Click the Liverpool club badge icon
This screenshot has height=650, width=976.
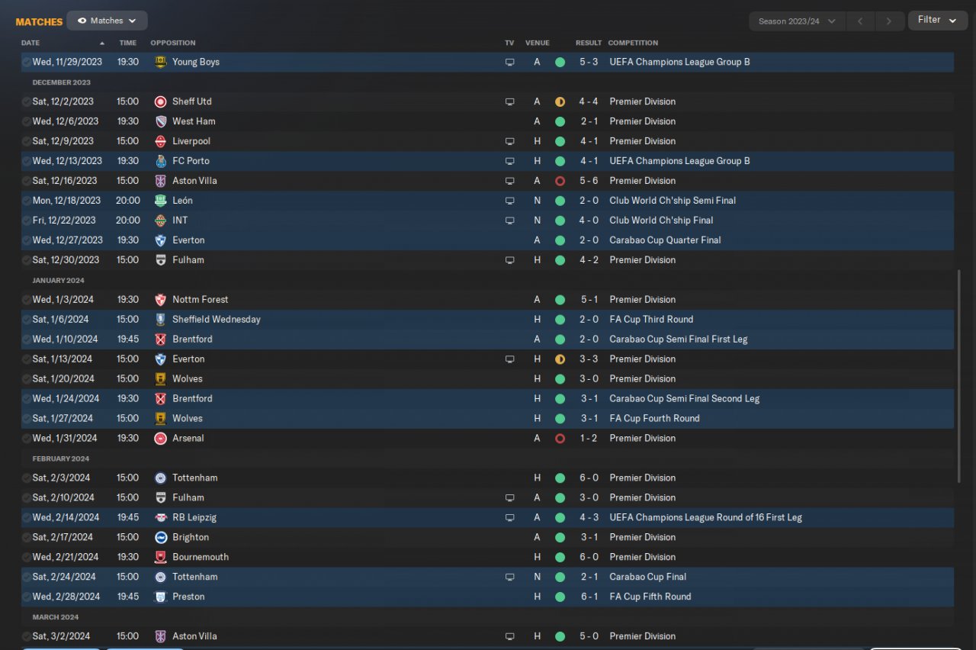point(160,141)
